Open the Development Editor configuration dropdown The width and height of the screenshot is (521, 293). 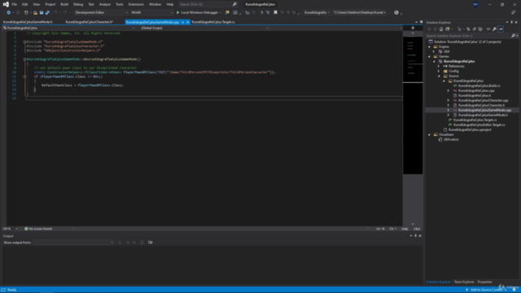coord(101,13)
